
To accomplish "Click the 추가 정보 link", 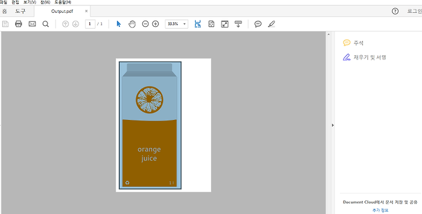I will [380, 210].
